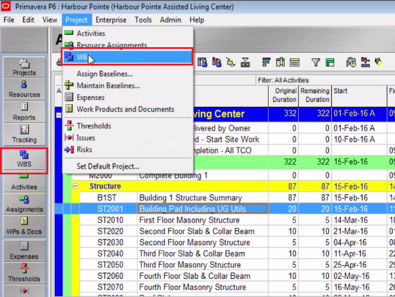The image size is (395, 297).
Task: Click the WBS sidebar button
Action: (x=24, y=159)
